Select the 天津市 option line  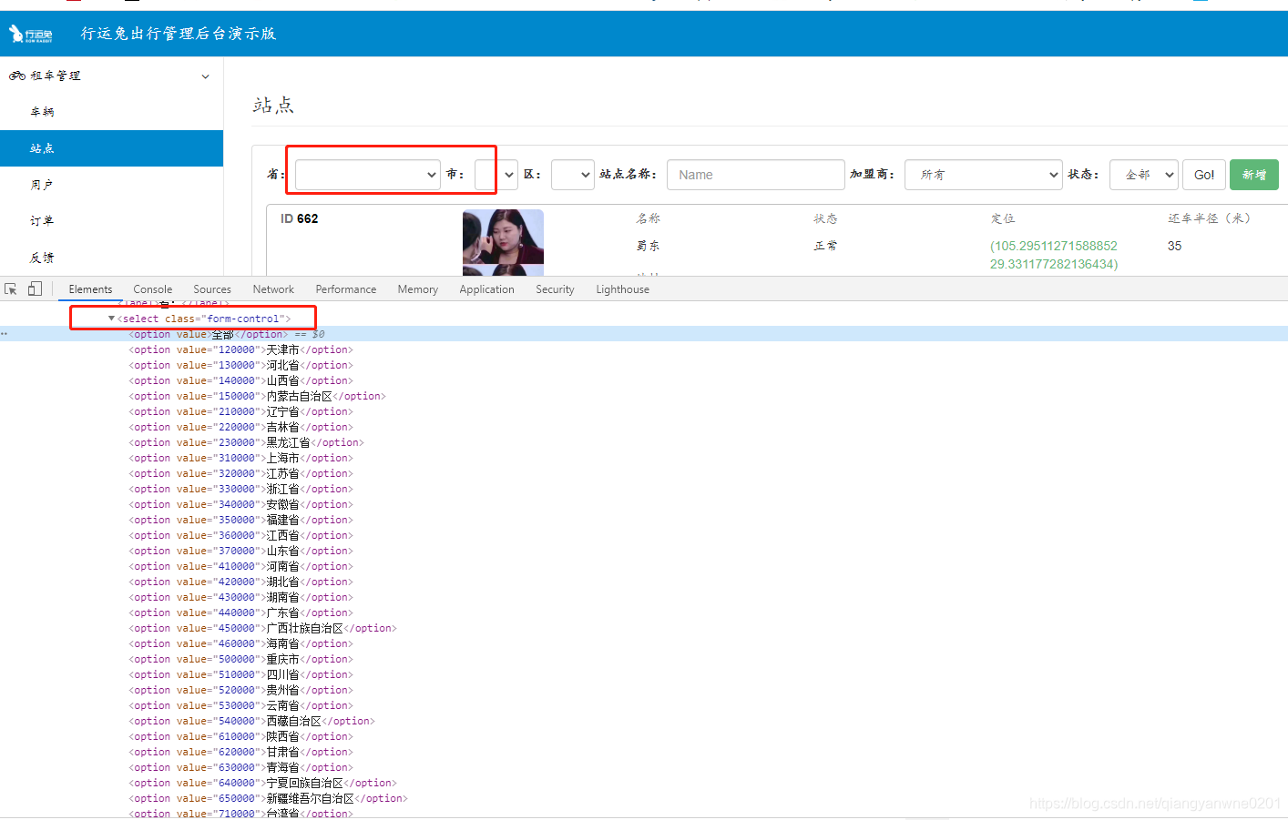(x=240, y=349)
